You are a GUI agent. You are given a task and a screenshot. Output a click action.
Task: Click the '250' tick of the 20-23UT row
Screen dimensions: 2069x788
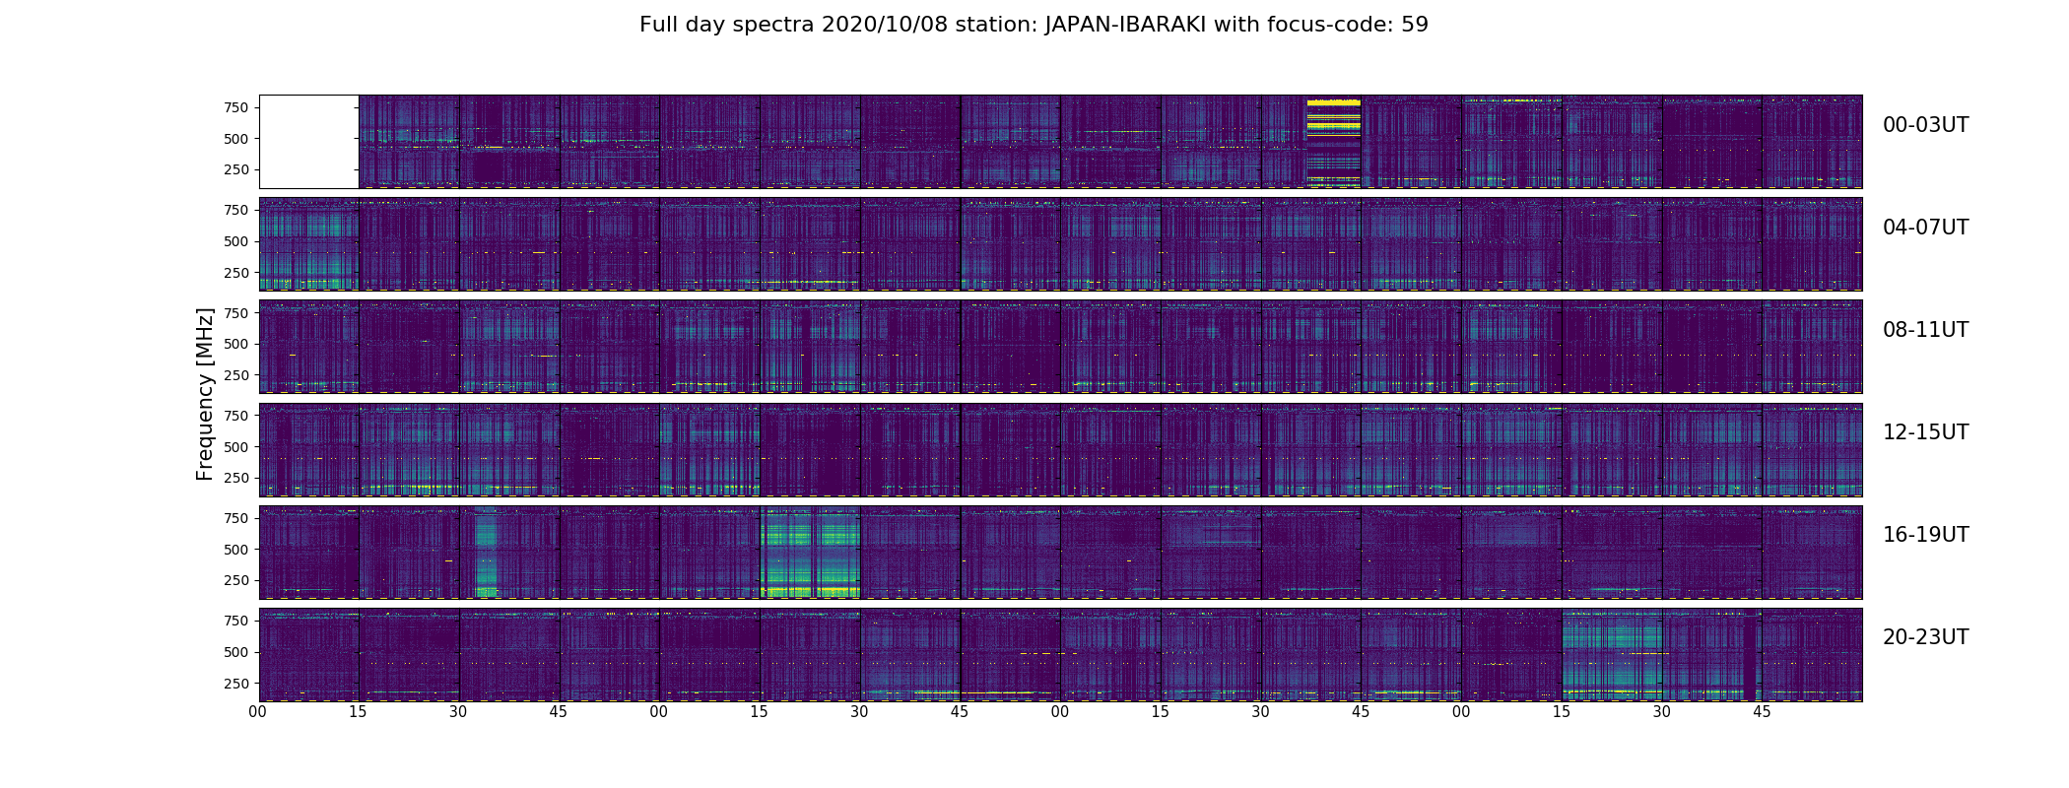click(235, 683)
